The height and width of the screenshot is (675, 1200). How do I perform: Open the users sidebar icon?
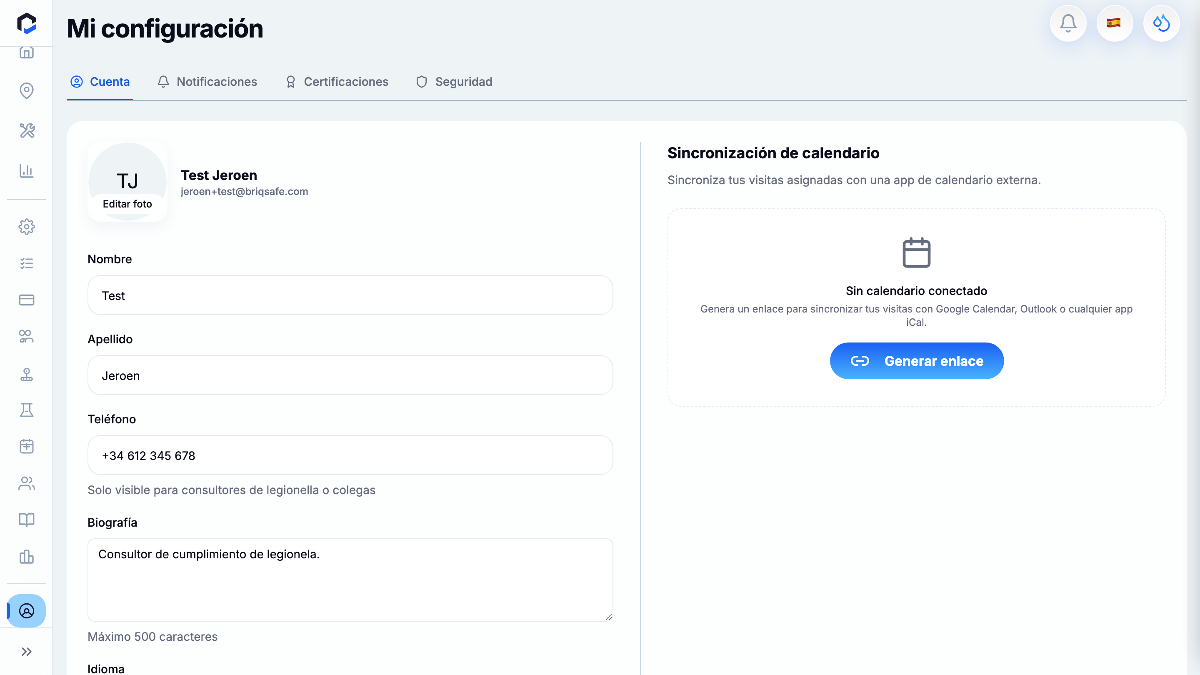tap(27, 483)
